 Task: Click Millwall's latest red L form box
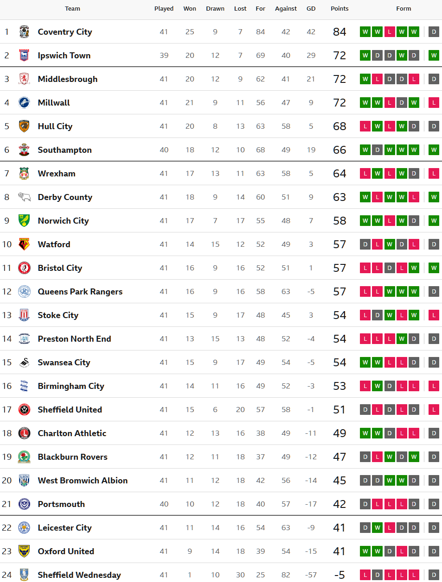click(434, 103)
